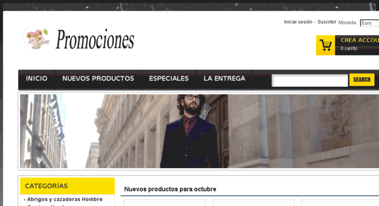Click the CREA ACCOUNT header link
The image size is (379, 206).
pos(359,40)
